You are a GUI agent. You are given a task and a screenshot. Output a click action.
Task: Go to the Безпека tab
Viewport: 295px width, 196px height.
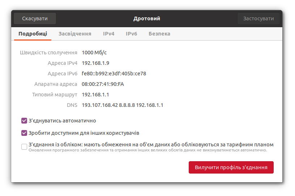(x=159, y=34)
